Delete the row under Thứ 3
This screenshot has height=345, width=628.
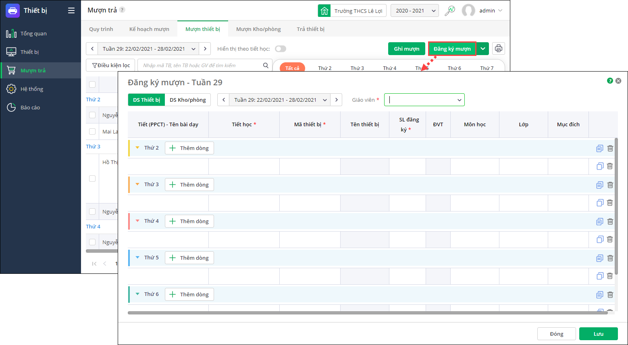tap(610, 203)
